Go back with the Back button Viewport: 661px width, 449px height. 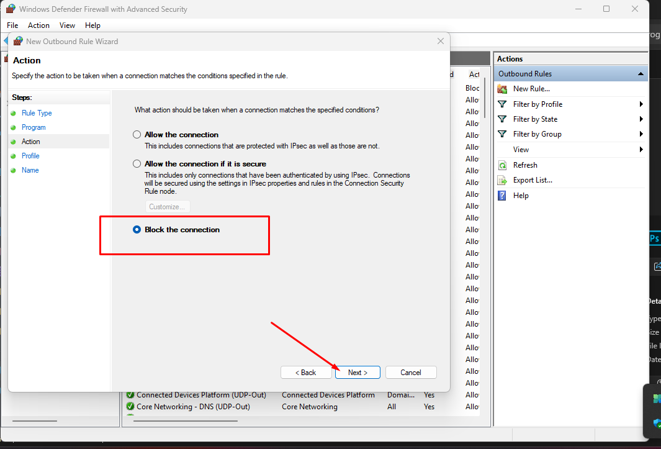(306, 373)
